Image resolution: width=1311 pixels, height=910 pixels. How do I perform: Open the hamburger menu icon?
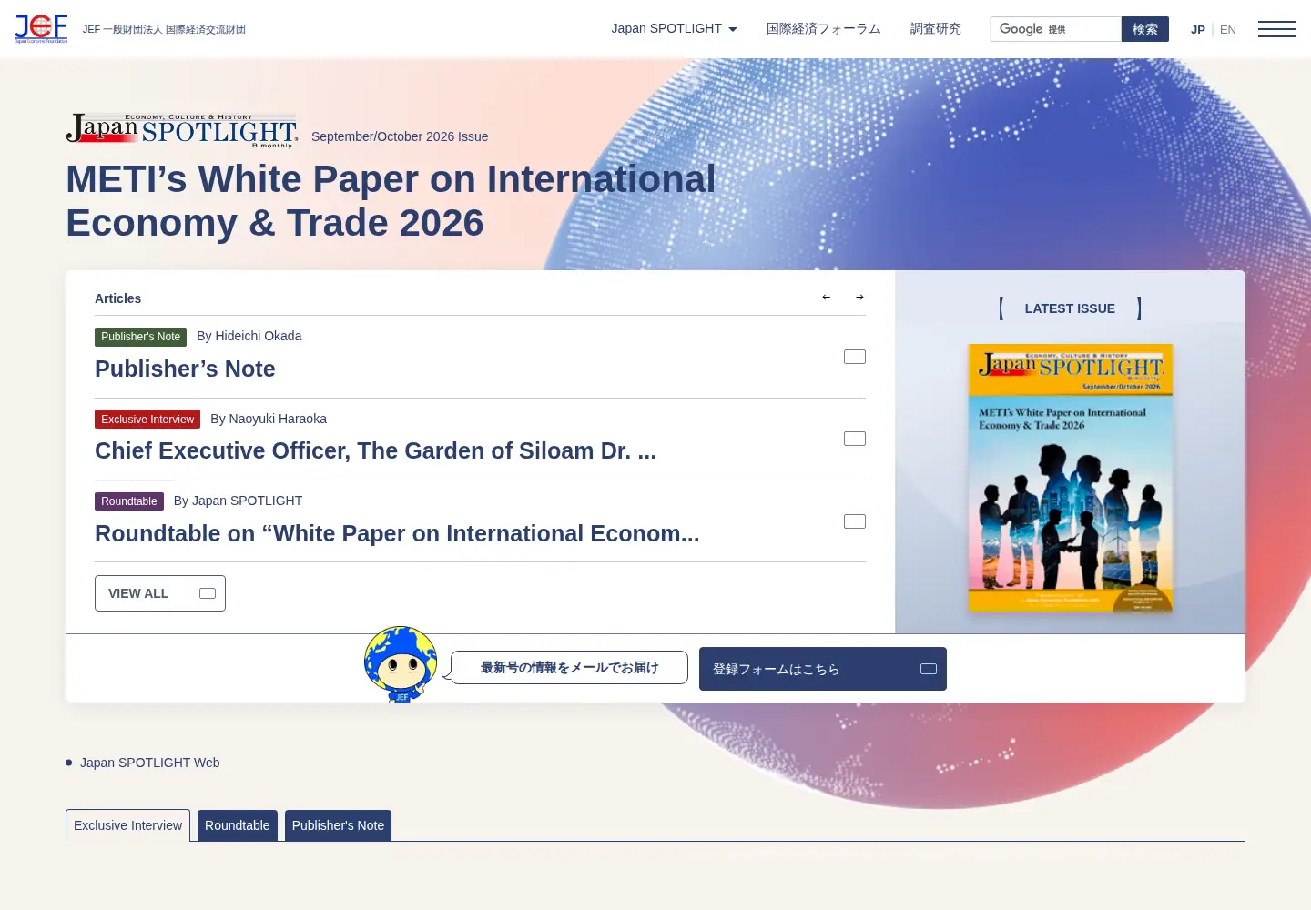[x=1276, y=29]
